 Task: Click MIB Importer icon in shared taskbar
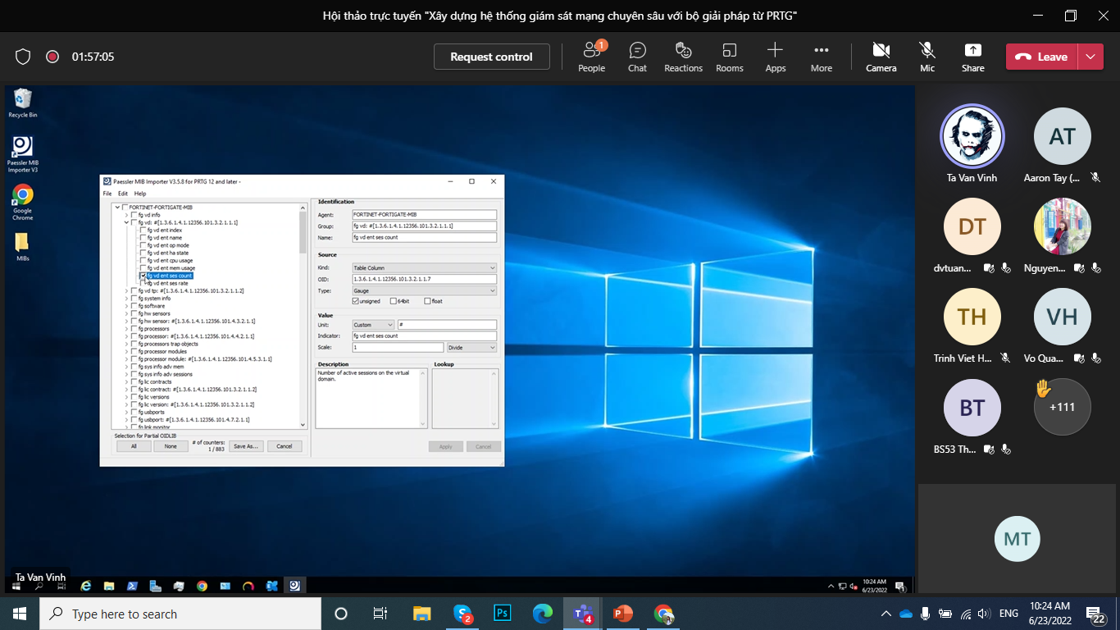click(295, 586)
